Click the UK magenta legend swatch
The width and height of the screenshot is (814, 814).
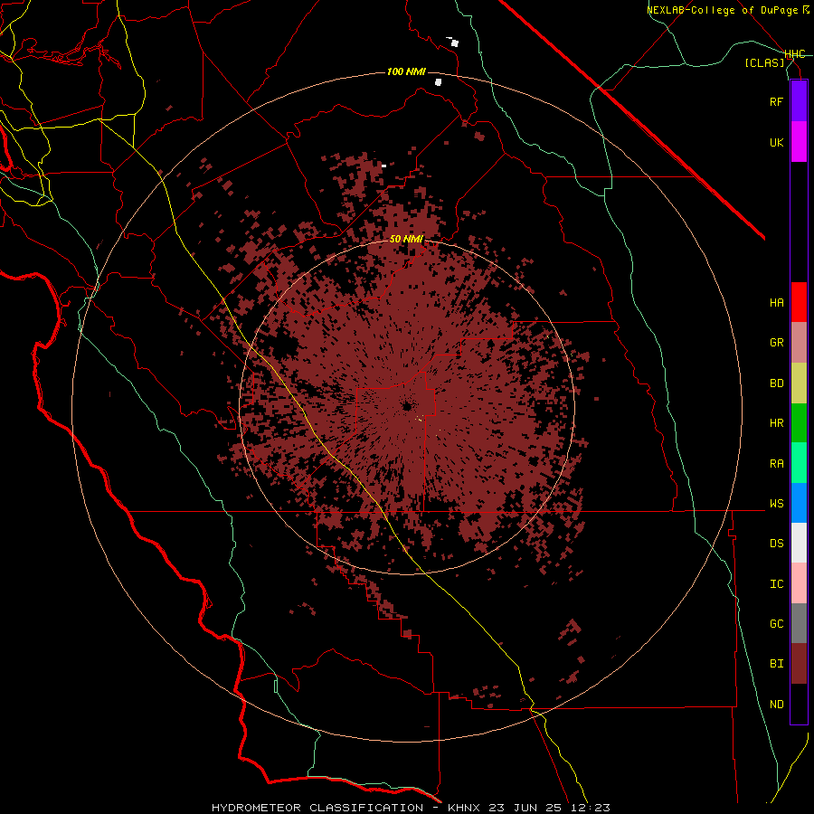[799, 142]
